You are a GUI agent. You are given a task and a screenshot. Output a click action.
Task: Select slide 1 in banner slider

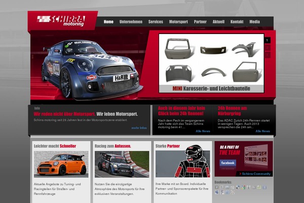pos(267,40)
